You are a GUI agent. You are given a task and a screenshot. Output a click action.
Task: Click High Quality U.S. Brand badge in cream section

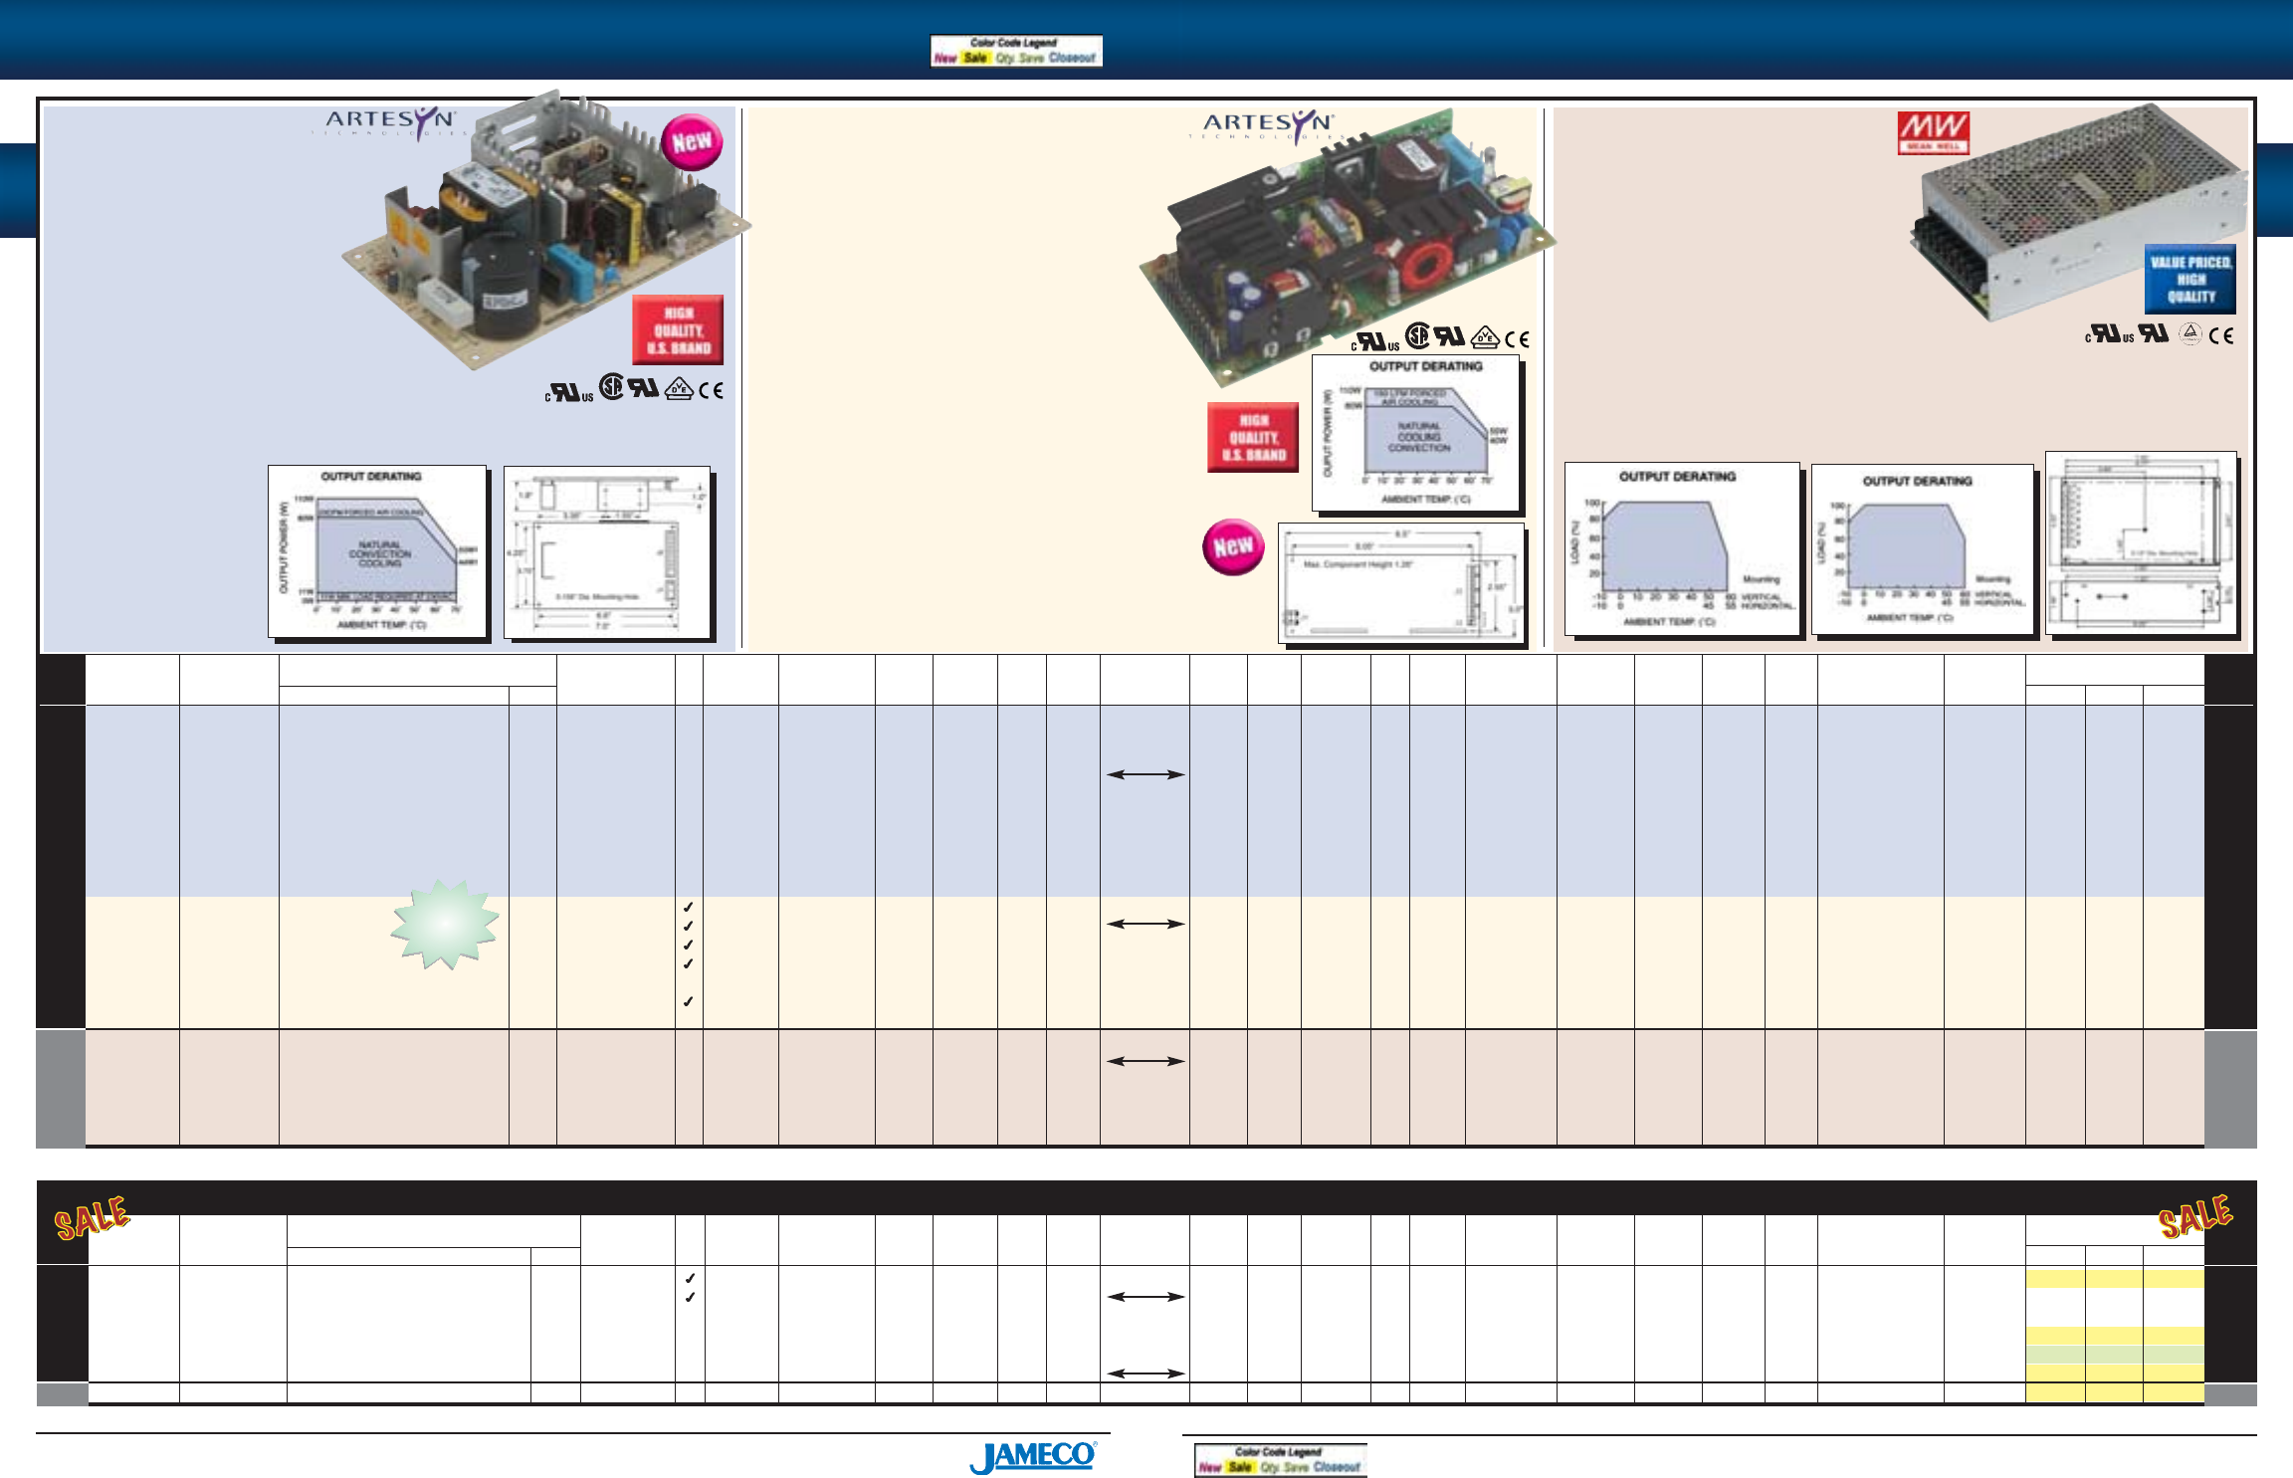tap(1253, 437)
